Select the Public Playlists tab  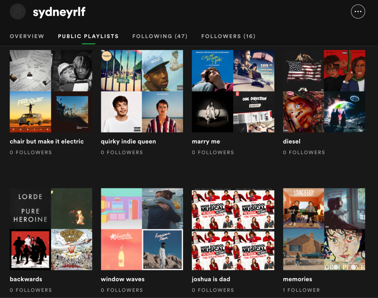(88, 36)
